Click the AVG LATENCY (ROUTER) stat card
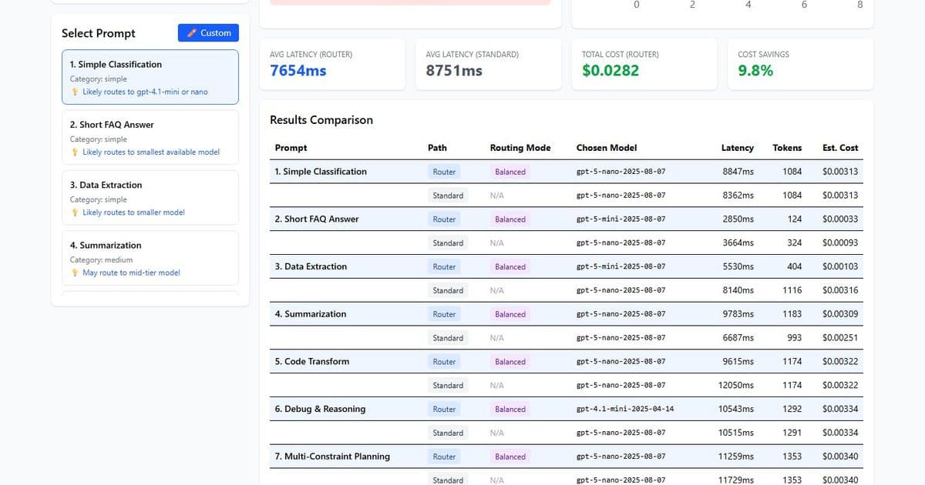This screenshot has width=925, height=485. [332, 64]
